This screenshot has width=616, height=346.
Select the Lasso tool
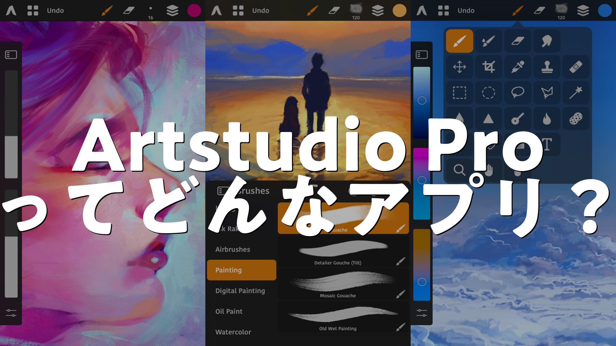[518, 93]
